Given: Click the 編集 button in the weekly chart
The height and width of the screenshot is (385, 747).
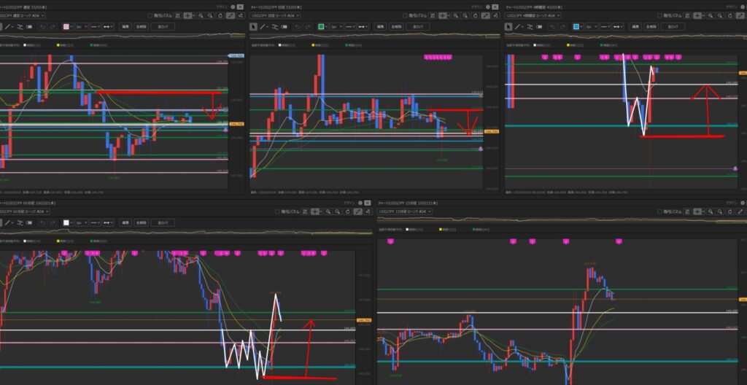Looking at the screenshot, I should (125, 27).
